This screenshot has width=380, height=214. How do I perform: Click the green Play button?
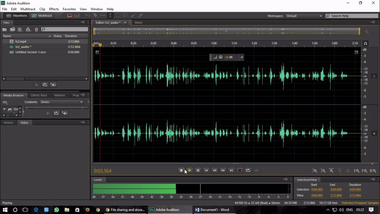pos(189,170)
